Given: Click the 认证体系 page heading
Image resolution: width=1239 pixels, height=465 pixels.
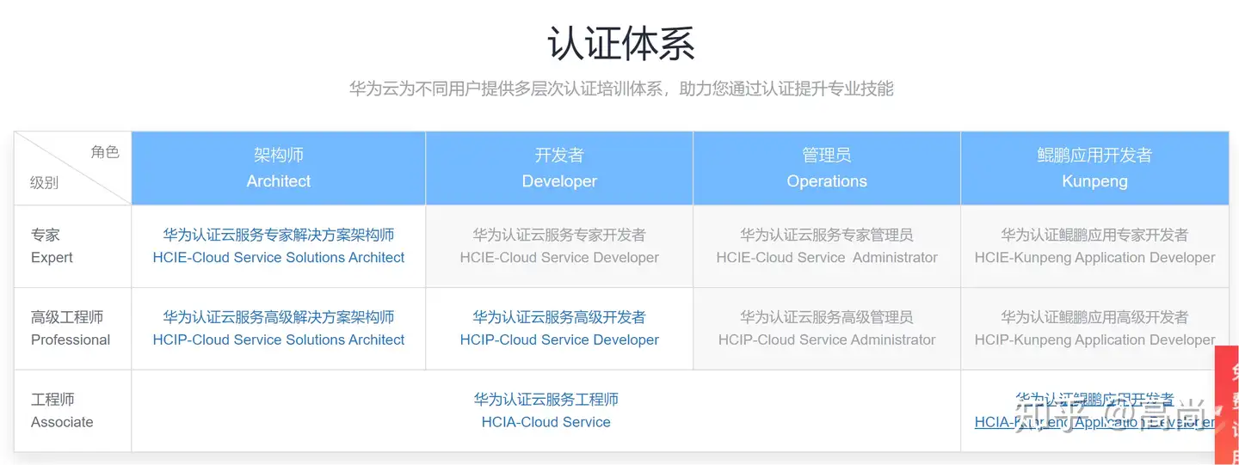Looking at the screenshot, I should [620, 43].
